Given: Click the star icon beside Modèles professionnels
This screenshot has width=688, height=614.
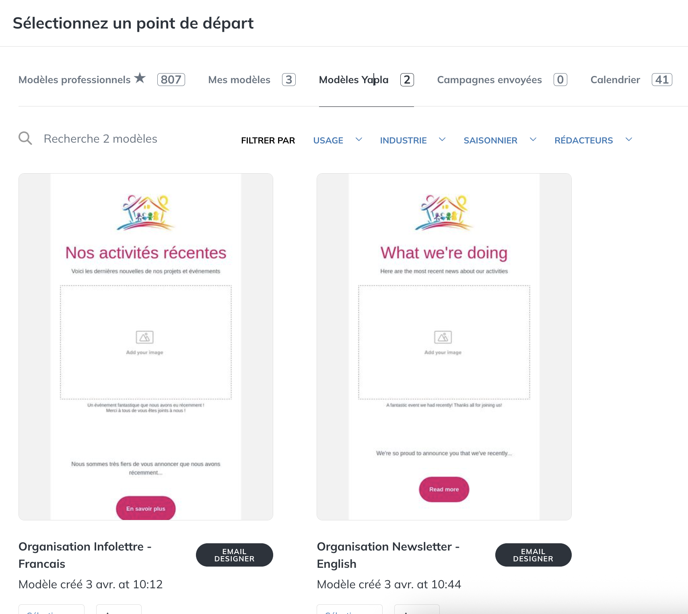Looking at the screenshot, I should 140,78.
